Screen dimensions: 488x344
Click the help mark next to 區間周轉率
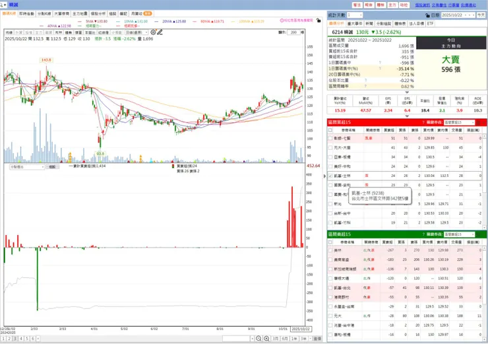tap(365, 86)
